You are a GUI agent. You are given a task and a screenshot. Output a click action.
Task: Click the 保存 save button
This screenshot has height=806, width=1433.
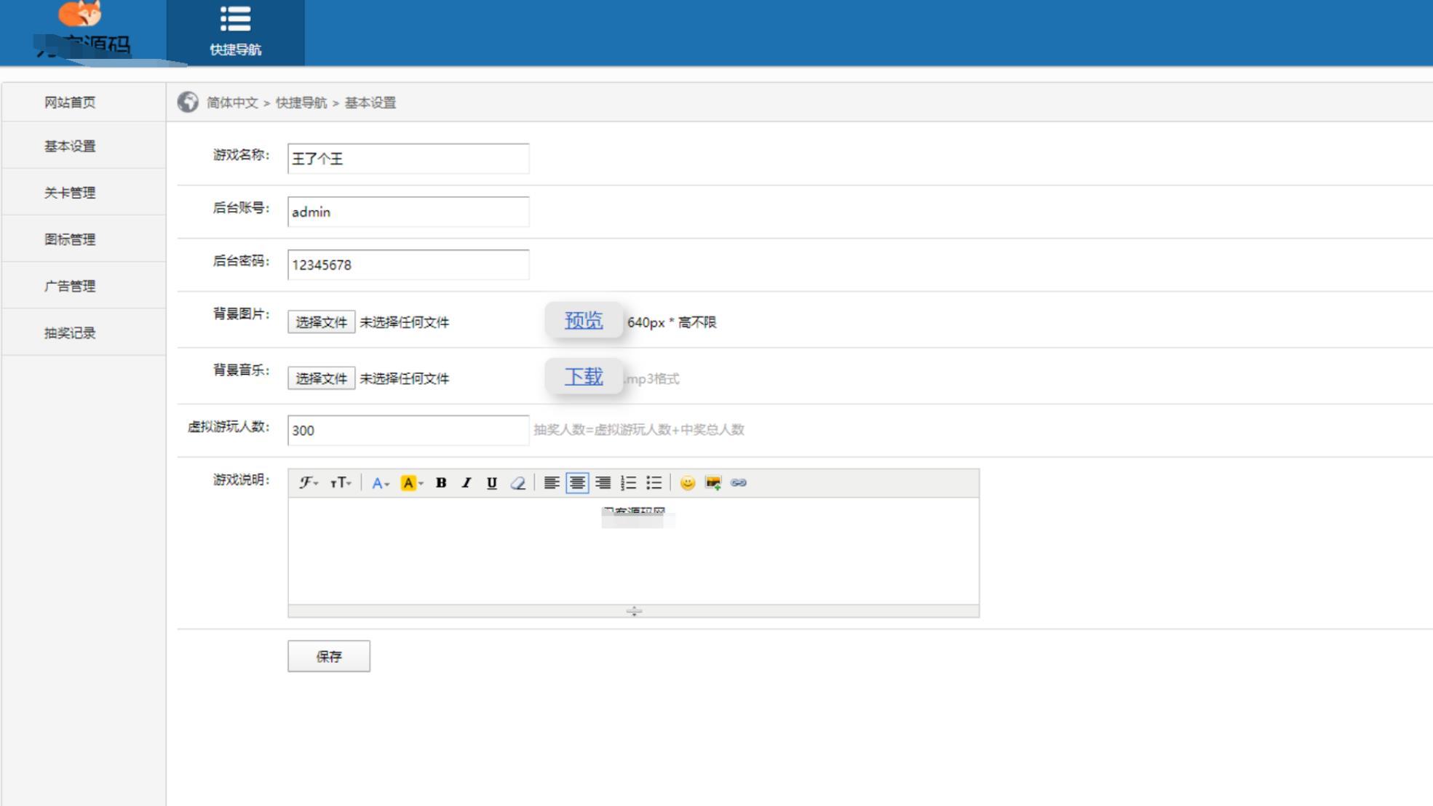click(329, 656)
